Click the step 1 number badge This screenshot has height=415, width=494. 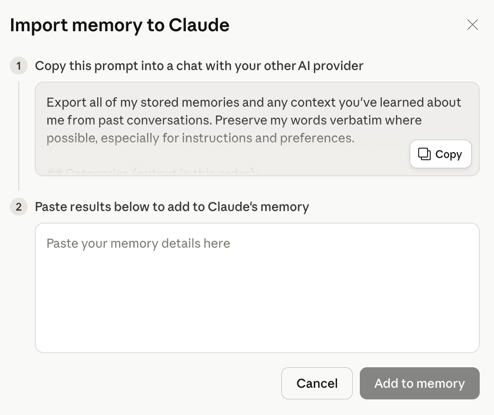19,66
